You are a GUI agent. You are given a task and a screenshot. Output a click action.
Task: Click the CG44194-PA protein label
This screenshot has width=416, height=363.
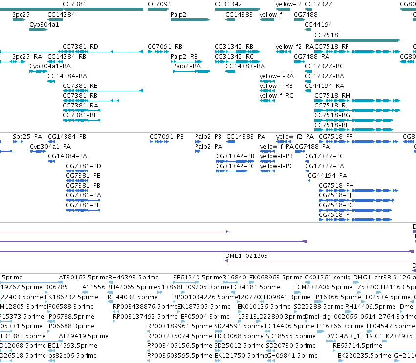(328, 176)
